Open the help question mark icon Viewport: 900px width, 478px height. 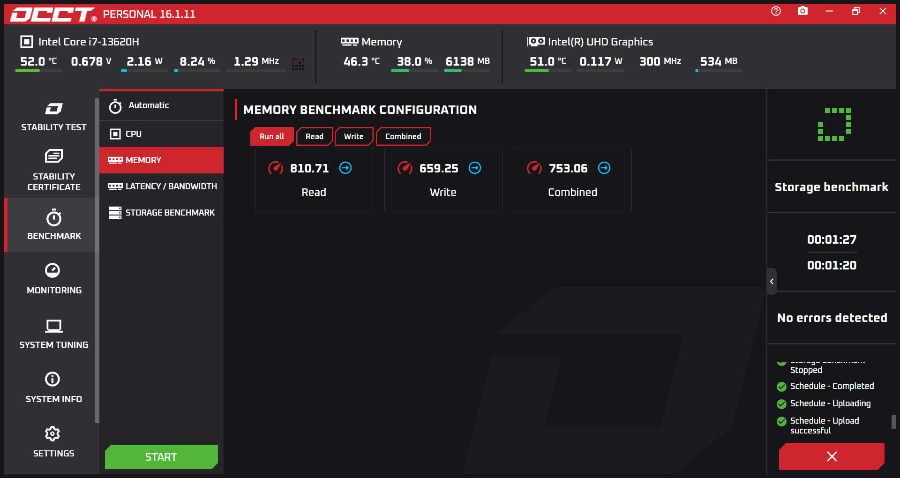776,11
